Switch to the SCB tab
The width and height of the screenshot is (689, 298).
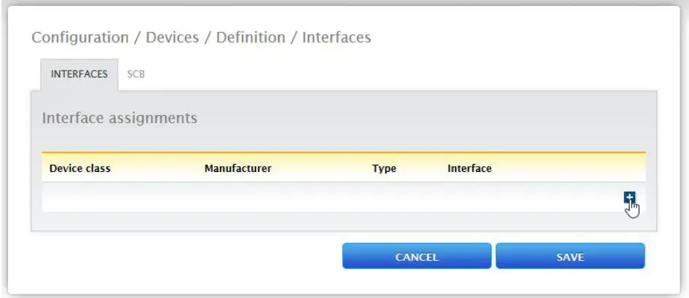[x=136, y=74]
